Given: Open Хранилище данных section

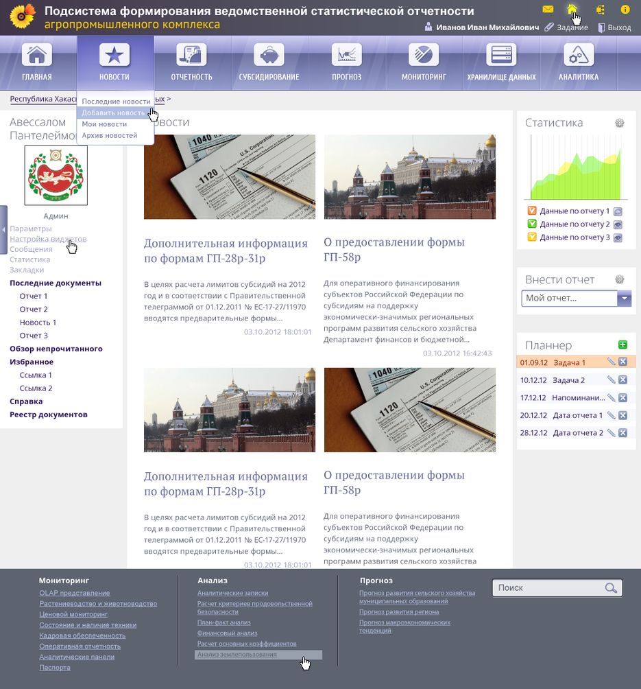Looking at the screenshot, I should click(501, 63).
